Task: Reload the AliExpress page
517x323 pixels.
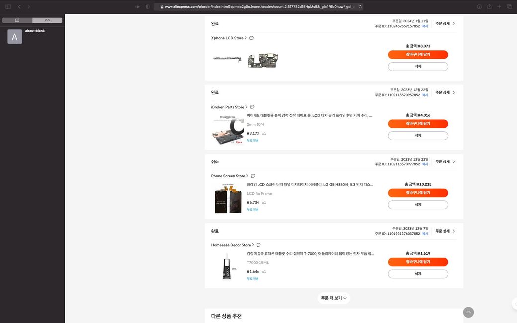Action: tap(360, 7)
